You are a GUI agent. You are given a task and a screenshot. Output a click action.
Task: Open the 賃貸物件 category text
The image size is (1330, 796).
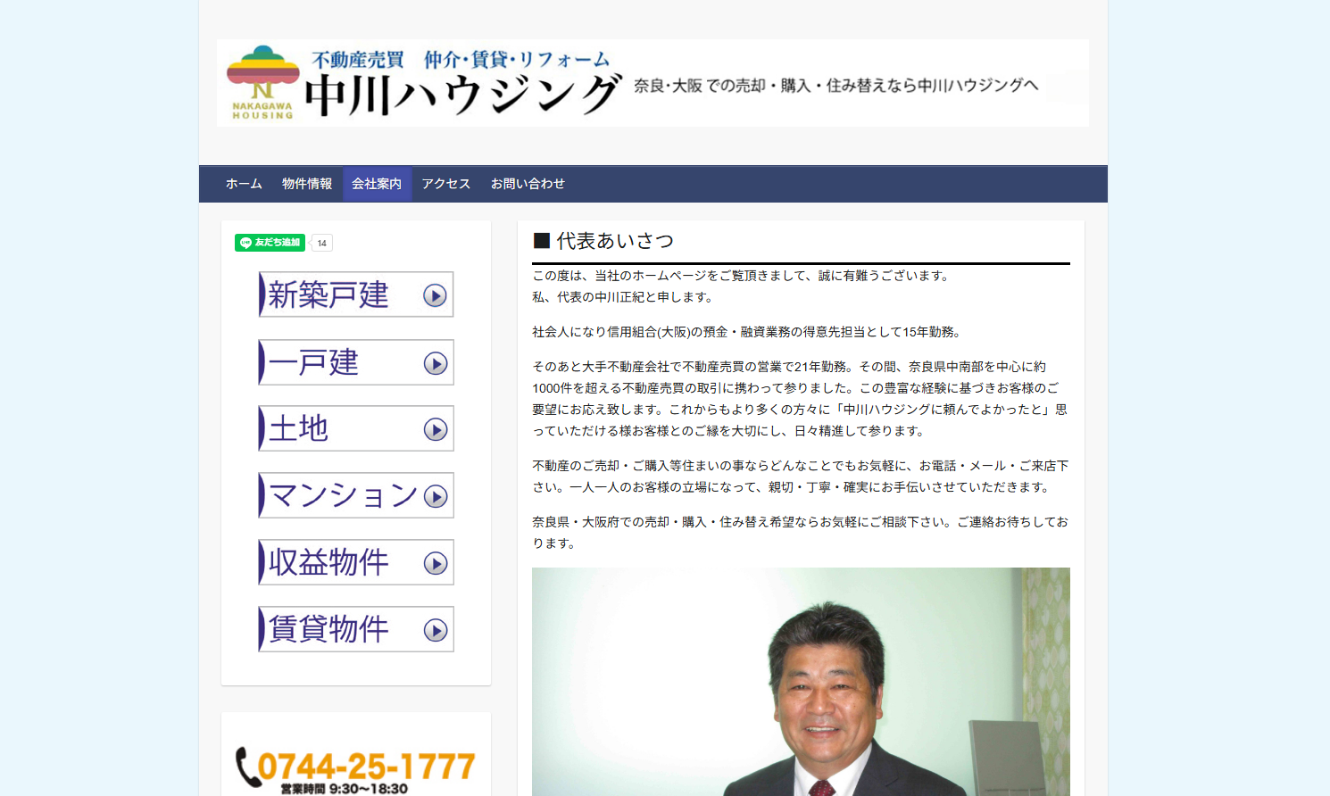[x=328, y=629]
